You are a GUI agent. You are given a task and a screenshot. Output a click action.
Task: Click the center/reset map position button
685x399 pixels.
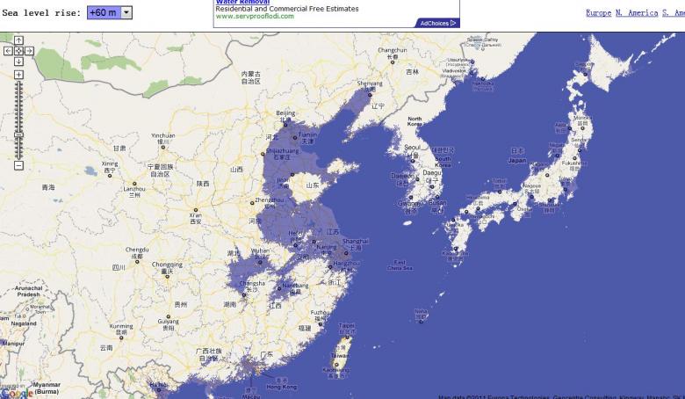tap(18, 51)
